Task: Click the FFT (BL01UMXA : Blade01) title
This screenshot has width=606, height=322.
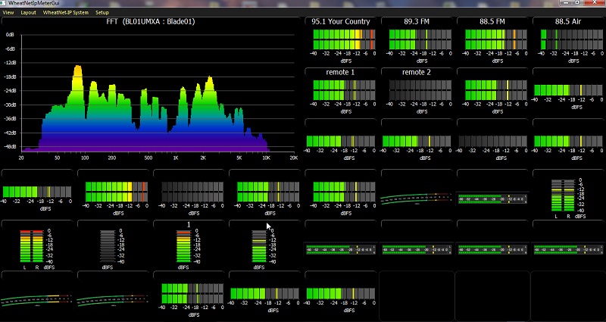Action: click(x=151, y=22)
